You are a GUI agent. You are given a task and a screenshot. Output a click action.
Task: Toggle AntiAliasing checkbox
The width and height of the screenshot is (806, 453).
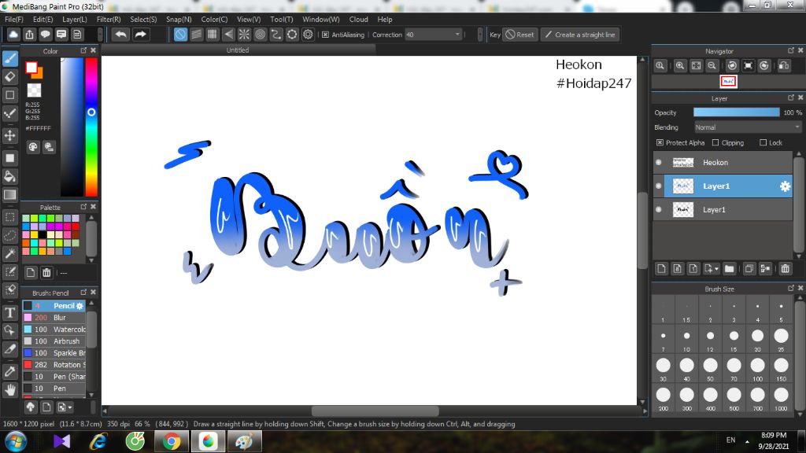pyautogui.click(x=325, y=35)
